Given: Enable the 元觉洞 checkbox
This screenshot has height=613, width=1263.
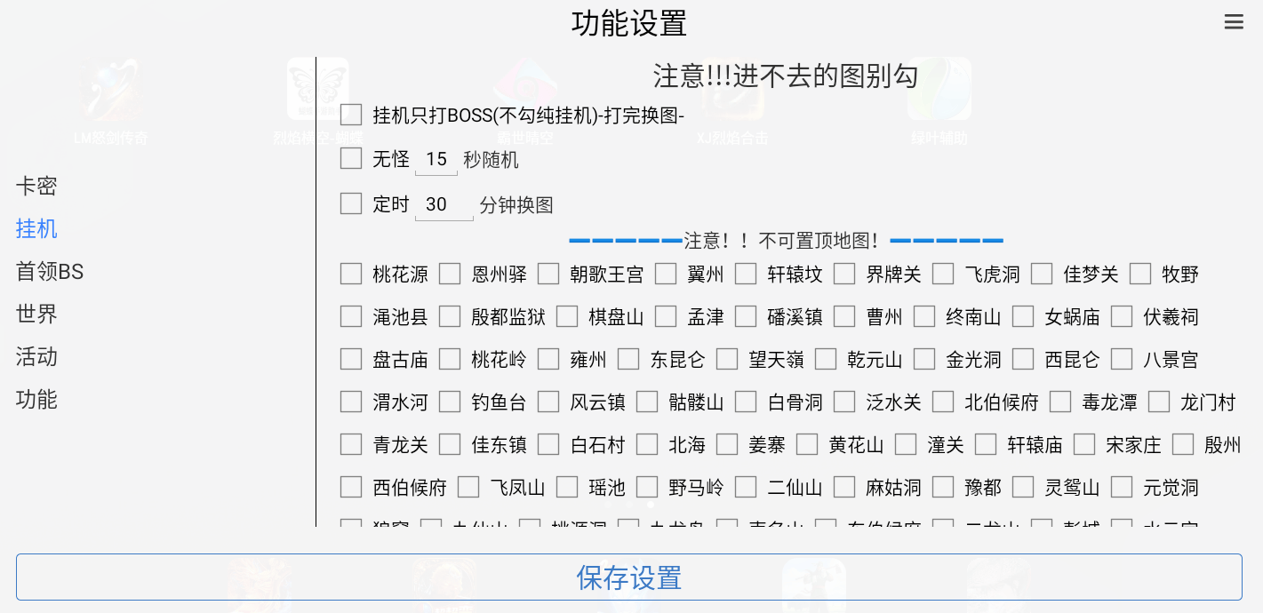Looking at the screenshot, I should pos(1122,487).
